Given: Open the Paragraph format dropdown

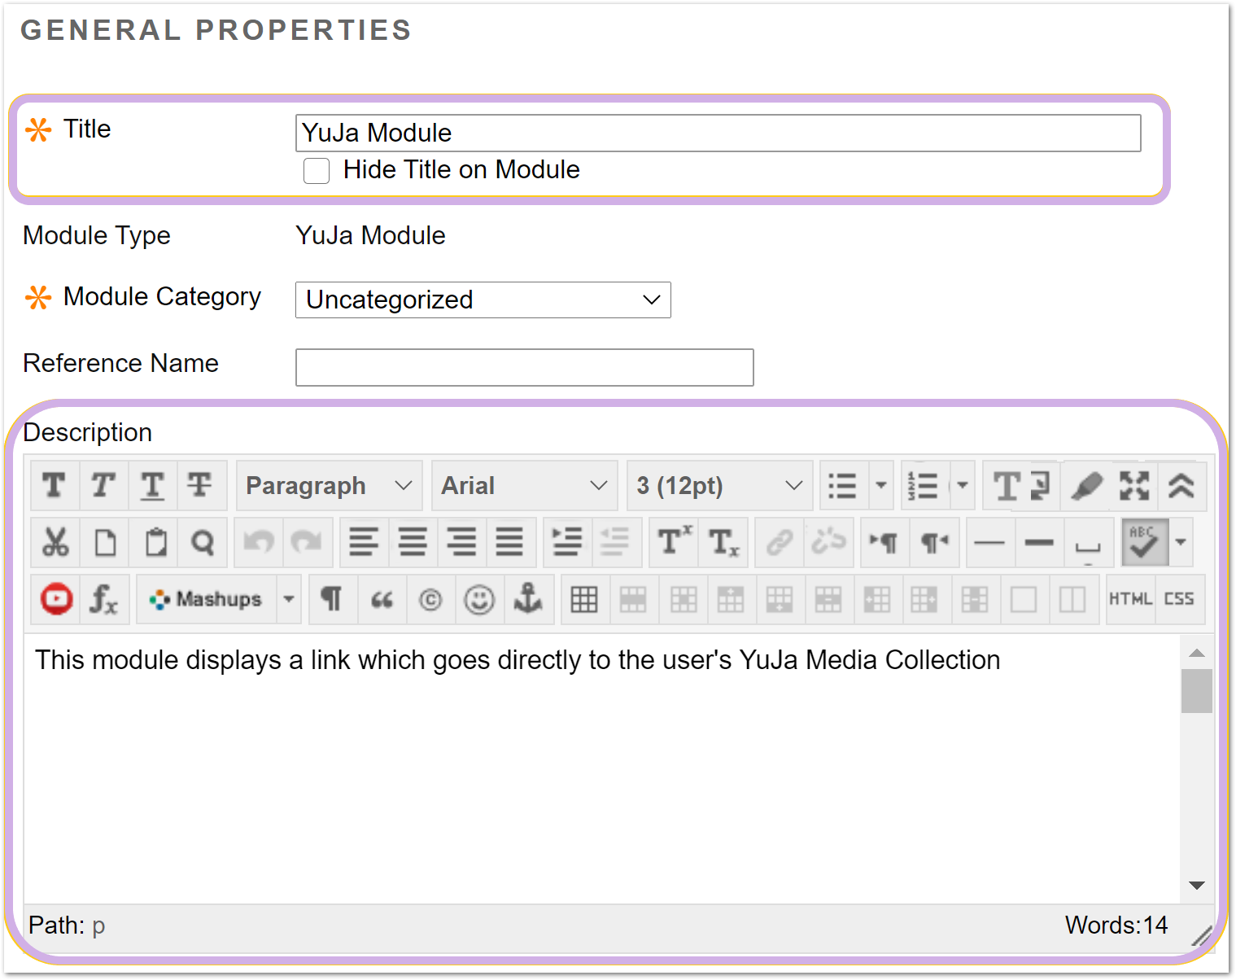Looking at the screenshot, I should pyautogui.click(x=330, y=486).
